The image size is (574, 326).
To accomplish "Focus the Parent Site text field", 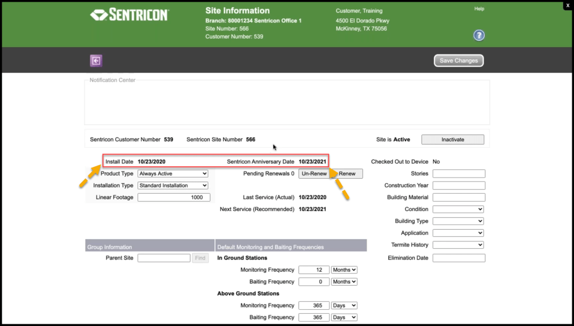I will (164, 258).
